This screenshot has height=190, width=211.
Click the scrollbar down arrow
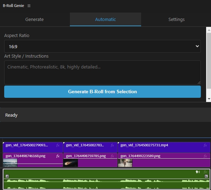[x=209, y=100]
